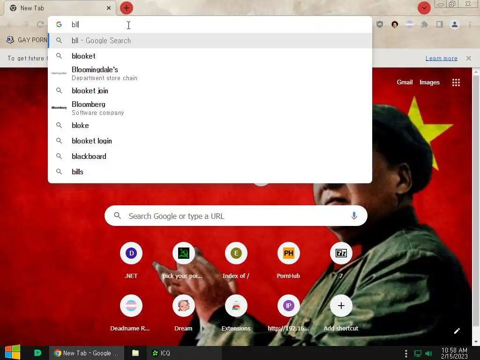
Task: Close the New Tab tab
Action: pyautogui.click(x=109, y=8)
